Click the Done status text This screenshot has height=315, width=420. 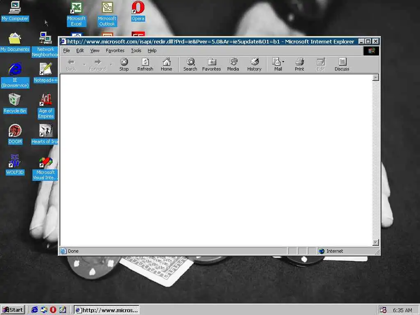[73, 251]
